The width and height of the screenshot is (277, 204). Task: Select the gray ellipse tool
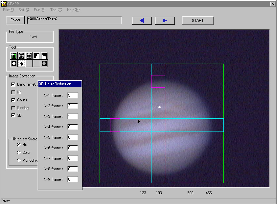point(44,63)
